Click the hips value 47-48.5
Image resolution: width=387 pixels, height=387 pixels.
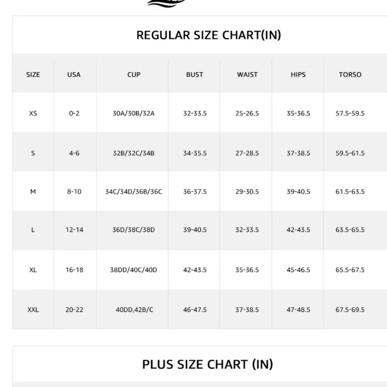click(x=298, y=310)
